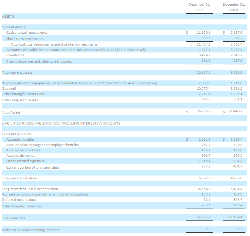Select the 2025 Total Liabilities value 22,727.2
This screenshot has width=250, height=236.
tap(203, 217)
